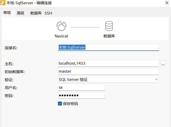Viewport: 171px width, 127px height.
Task: Switch to the 常规 tab
Action: [x=9, y=13]
